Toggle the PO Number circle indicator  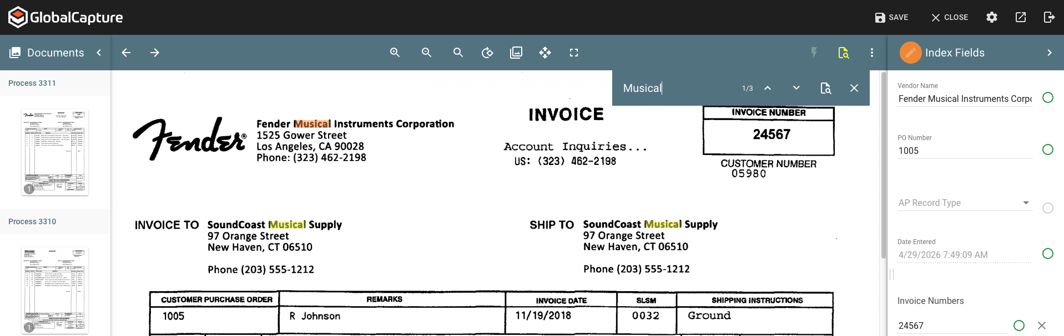click(1048, 149)
